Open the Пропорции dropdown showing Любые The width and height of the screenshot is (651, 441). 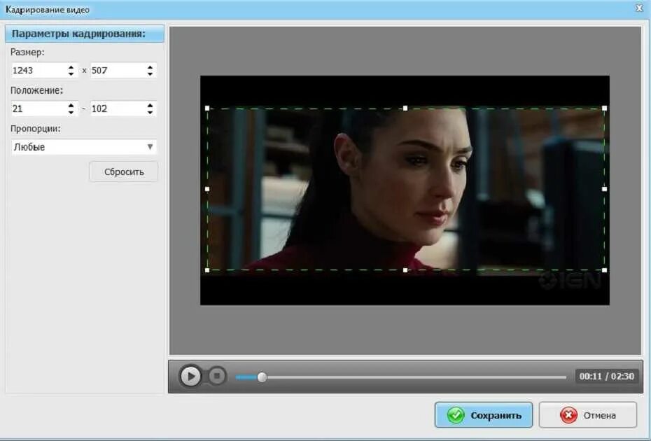coord(84,146)
